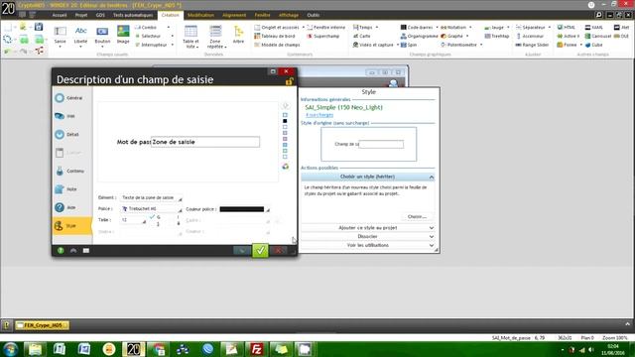Screen dimensions: 635x357
Task: Open the Modification ribbon tab
Action: 200,15
